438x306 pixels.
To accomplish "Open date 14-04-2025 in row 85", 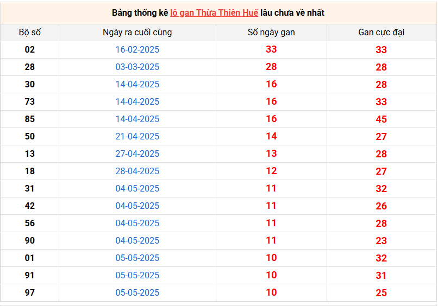I will tap(137, 119).
